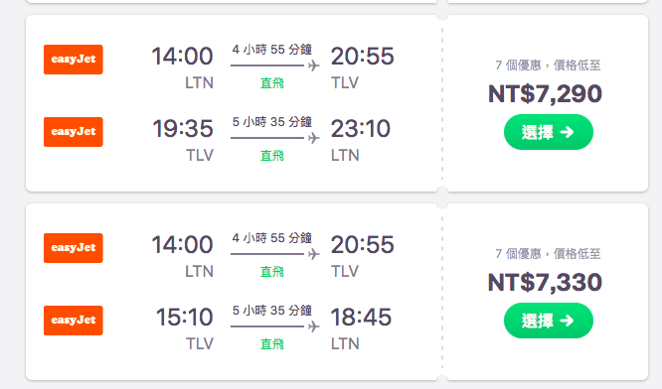
Task: Click 5 小時 35 分鐘 duration on 15:10 flight
Action: coord(272,311)
